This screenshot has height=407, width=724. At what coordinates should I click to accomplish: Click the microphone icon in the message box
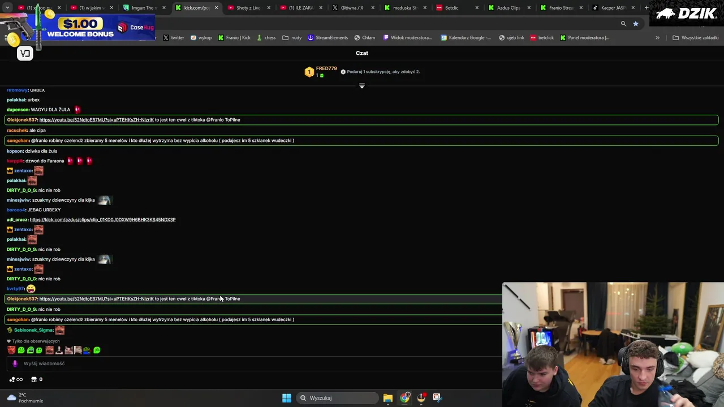point(15,363)
